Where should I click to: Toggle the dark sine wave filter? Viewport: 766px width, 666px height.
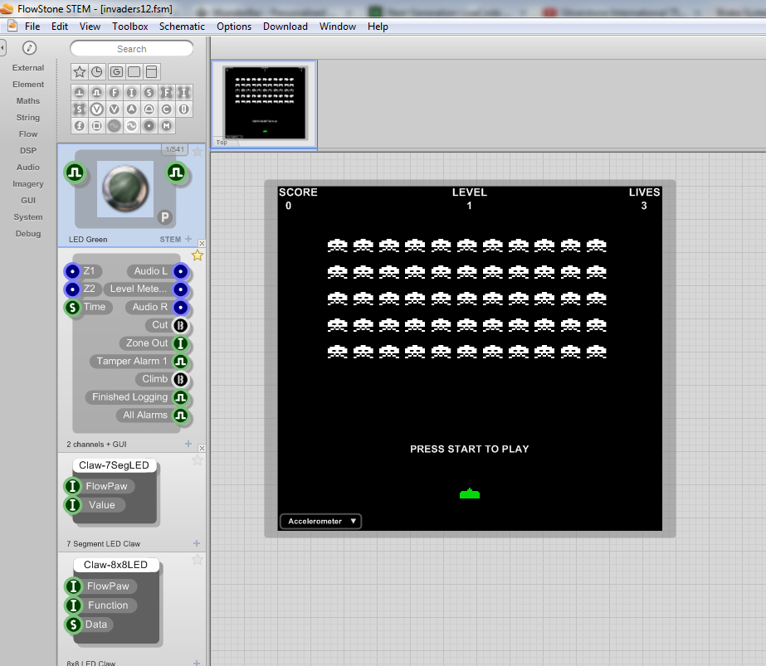(x=115, y=126)
